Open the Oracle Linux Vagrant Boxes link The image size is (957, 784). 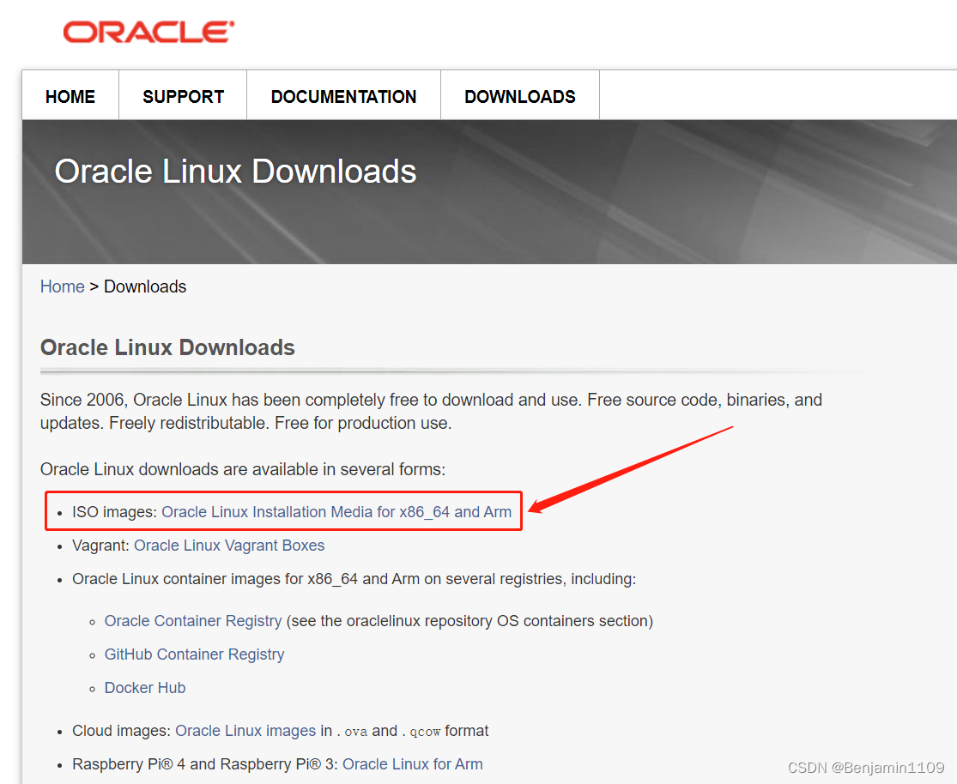[x=229, y=546]
